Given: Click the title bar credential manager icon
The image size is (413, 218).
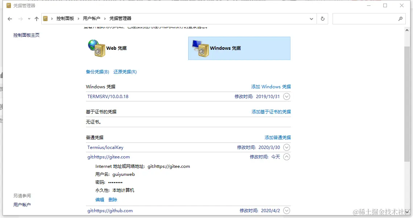Looking at the screenshot, I should 9,5.
